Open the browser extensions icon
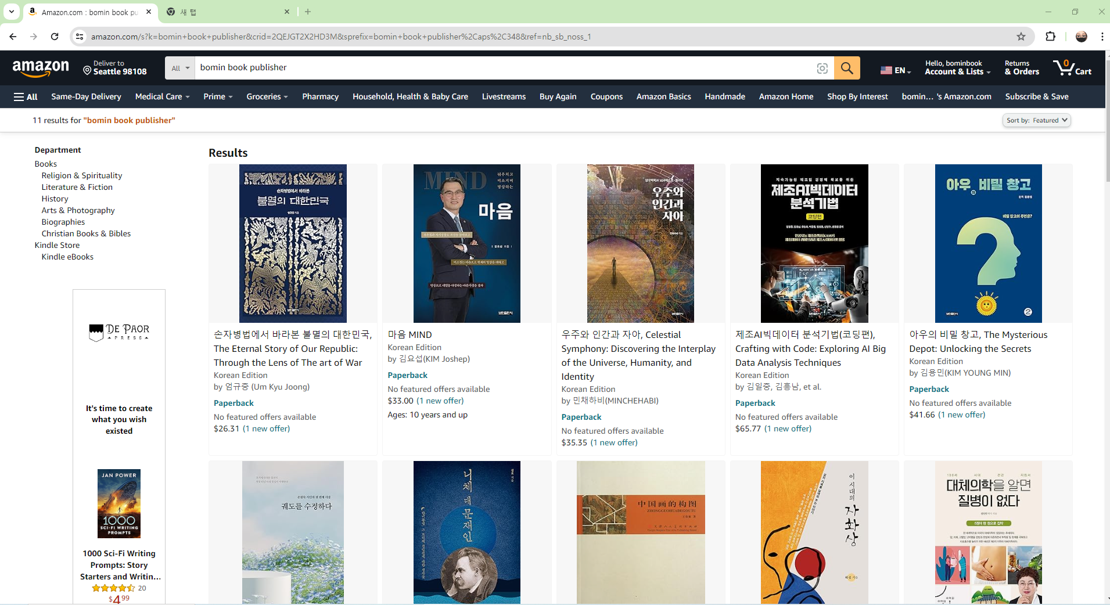Screen dimensions: 1110x605 point(1050,37)
